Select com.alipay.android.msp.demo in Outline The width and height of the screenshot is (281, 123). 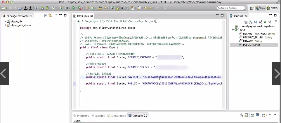(x=255, y=26)
